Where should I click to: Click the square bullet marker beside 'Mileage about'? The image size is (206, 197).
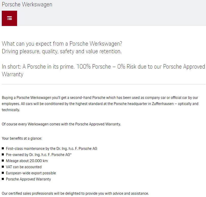[x=3, y=161]
